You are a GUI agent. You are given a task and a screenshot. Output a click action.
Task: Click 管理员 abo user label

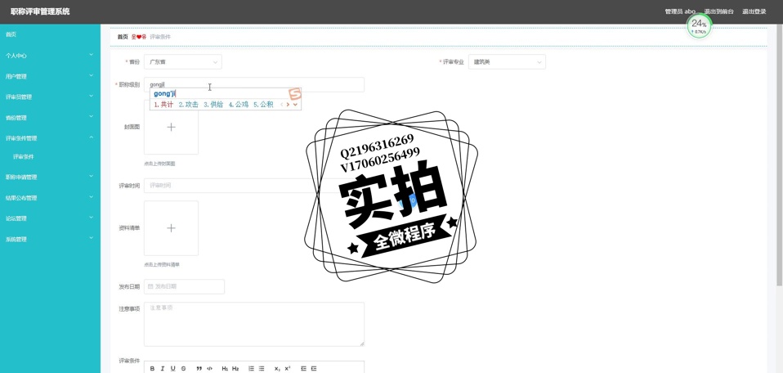point(680,11)
